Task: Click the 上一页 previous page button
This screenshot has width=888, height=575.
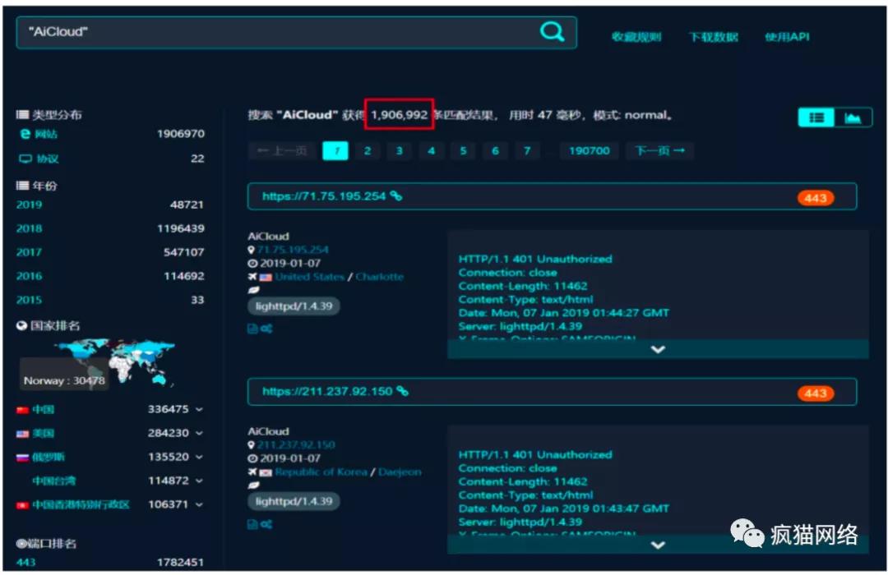Action: pyautogui.click(x=281, y=150)
